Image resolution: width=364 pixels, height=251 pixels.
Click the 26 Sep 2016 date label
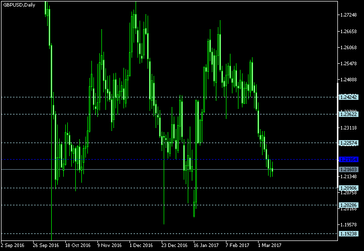tap(46, 245)
